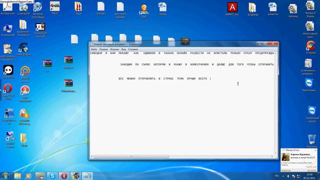Open the Windows Start button
The width and height of the screenshot is (320, 180).
(5, 176)
